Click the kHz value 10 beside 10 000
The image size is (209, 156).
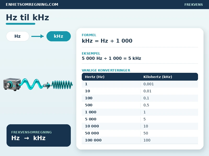click(x=146, y=126)
